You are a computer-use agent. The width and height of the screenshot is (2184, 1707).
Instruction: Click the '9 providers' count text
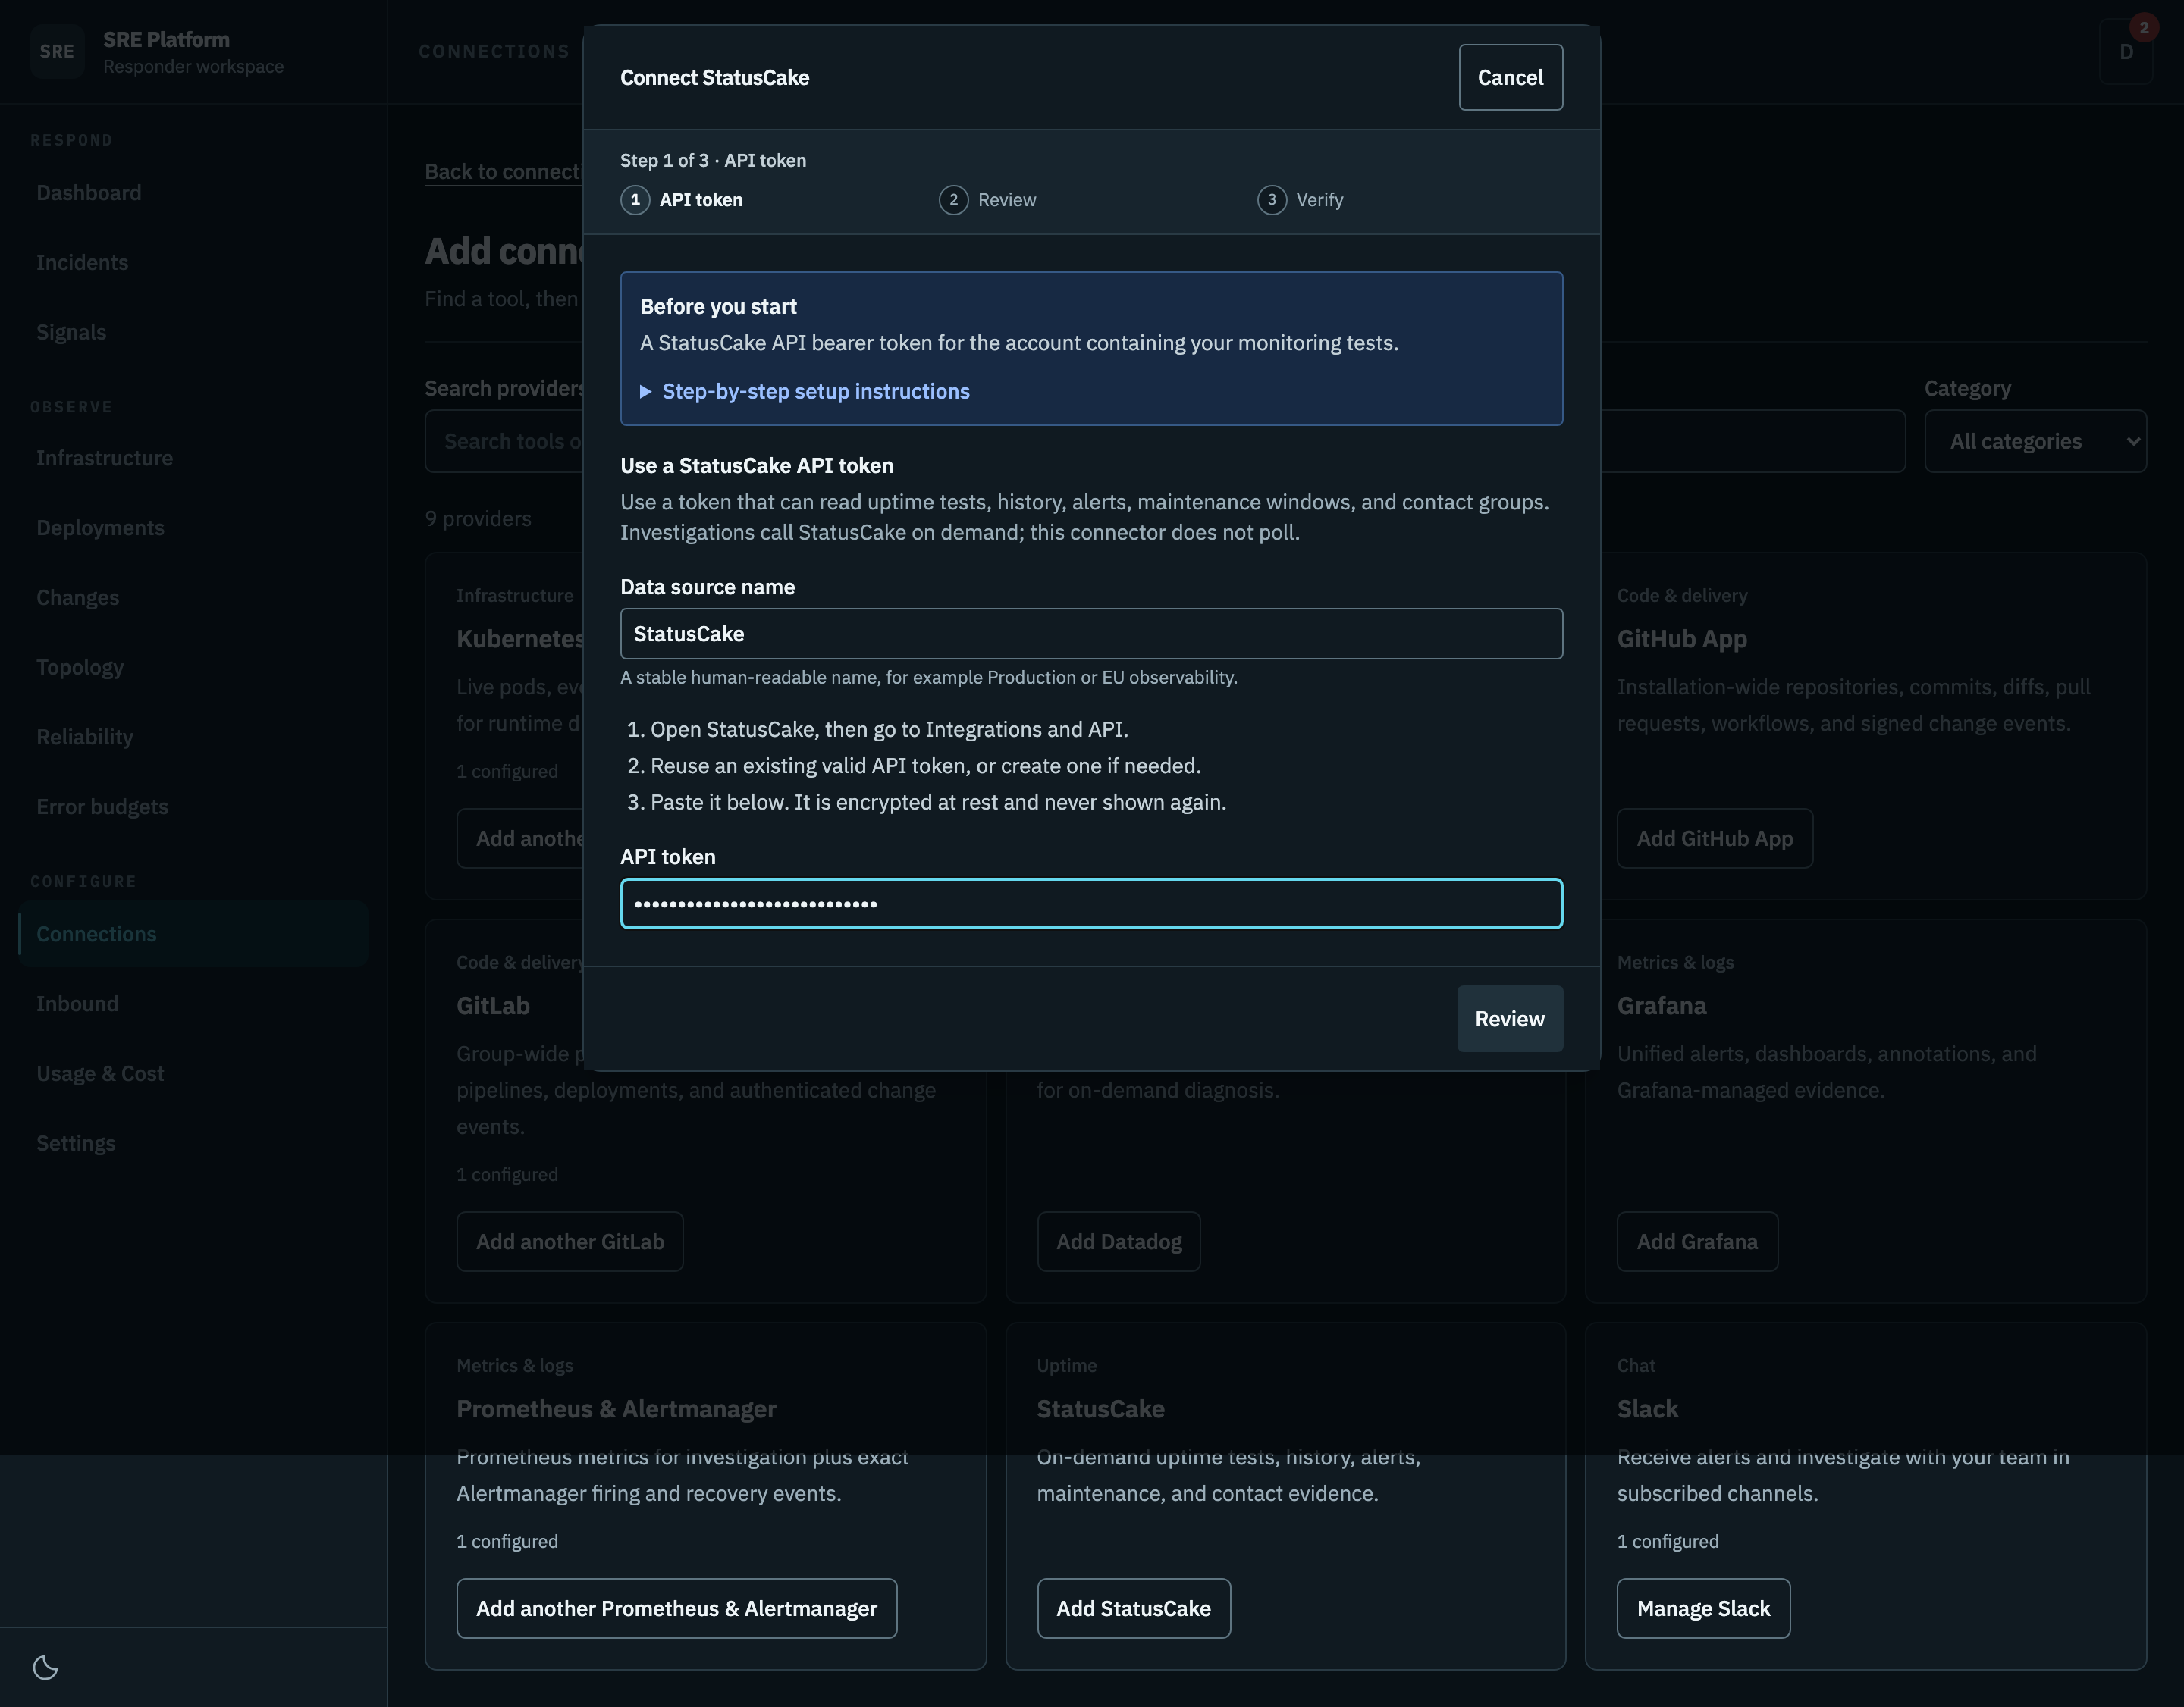pyautogui.click(x=478, y=518)
